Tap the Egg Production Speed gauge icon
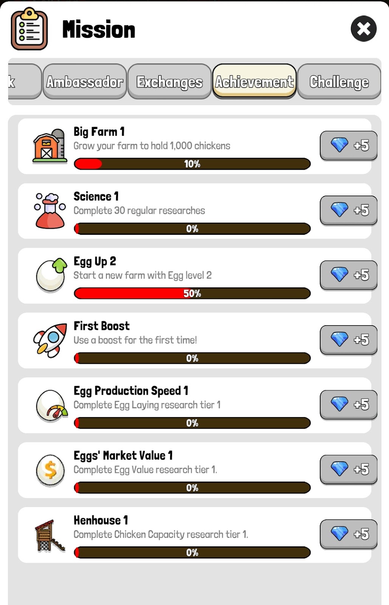 pos(51,405)
